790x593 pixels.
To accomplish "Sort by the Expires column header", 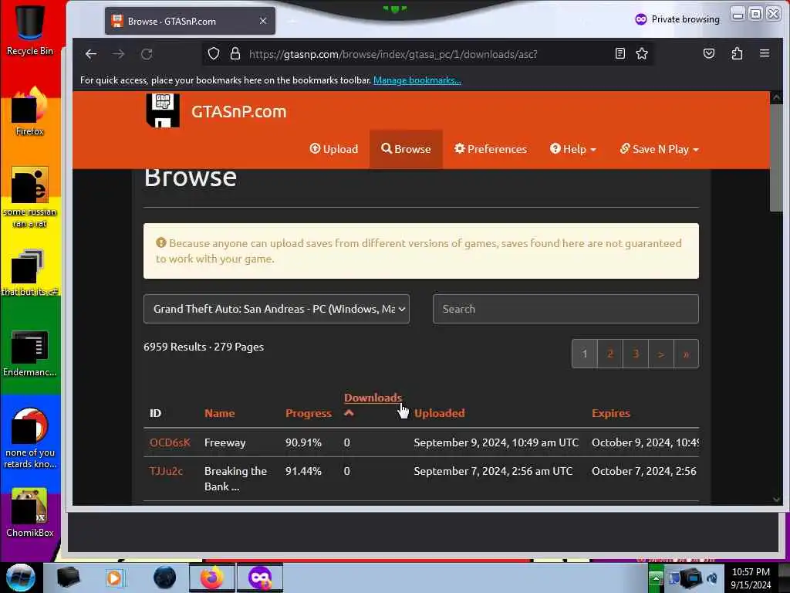I will click(611, 413).
